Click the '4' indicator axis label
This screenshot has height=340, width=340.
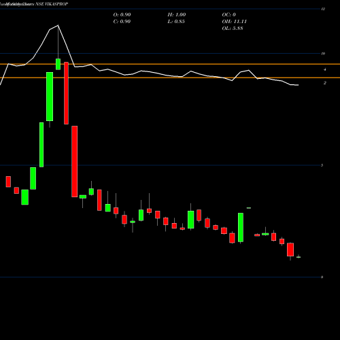pyautogui.click(x=325, y=69)
